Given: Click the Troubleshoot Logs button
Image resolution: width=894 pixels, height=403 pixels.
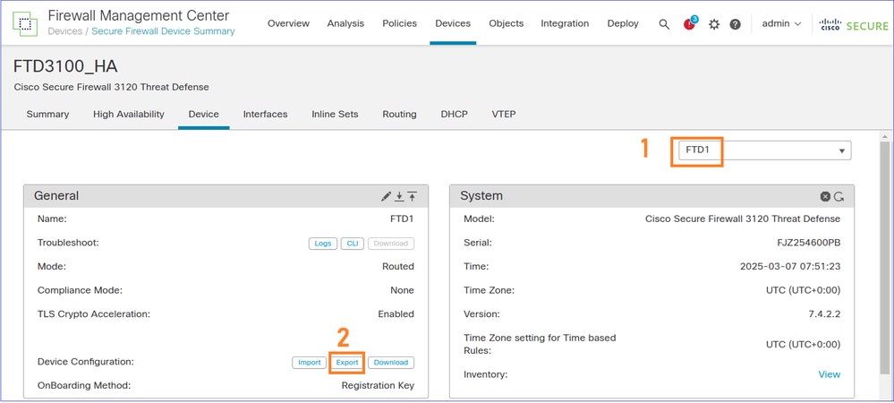Looking at the screenshot, I should click(323, 244).
